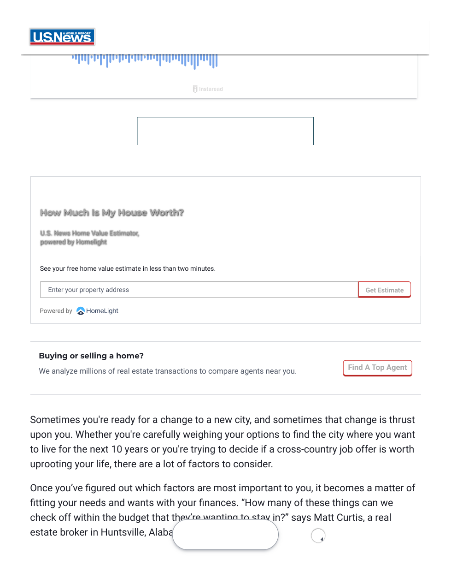The height and width of the screenshot is (584, 451).
Task: Open the HomeLight text link
Action: [x=102, y=311]
